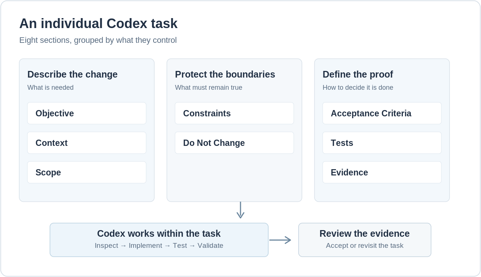Select the "Eight sections, grouped by what they control" subtitle

click(x=98, y=40)
